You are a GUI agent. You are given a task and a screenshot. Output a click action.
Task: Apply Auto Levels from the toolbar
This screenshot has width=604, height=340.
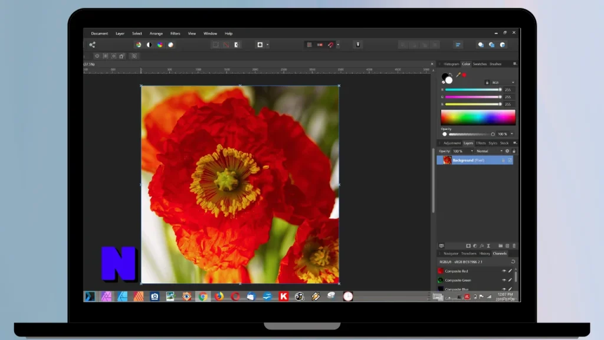pos(138,45)
